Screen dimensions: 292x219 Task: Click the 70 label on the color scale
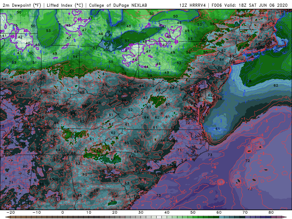tap(245, 212)
